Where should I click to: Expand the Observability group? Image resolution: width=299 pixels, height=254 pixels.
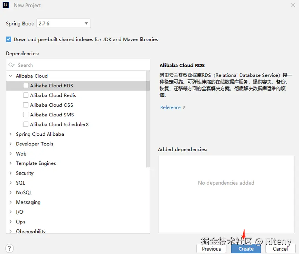tap(11, 231)
